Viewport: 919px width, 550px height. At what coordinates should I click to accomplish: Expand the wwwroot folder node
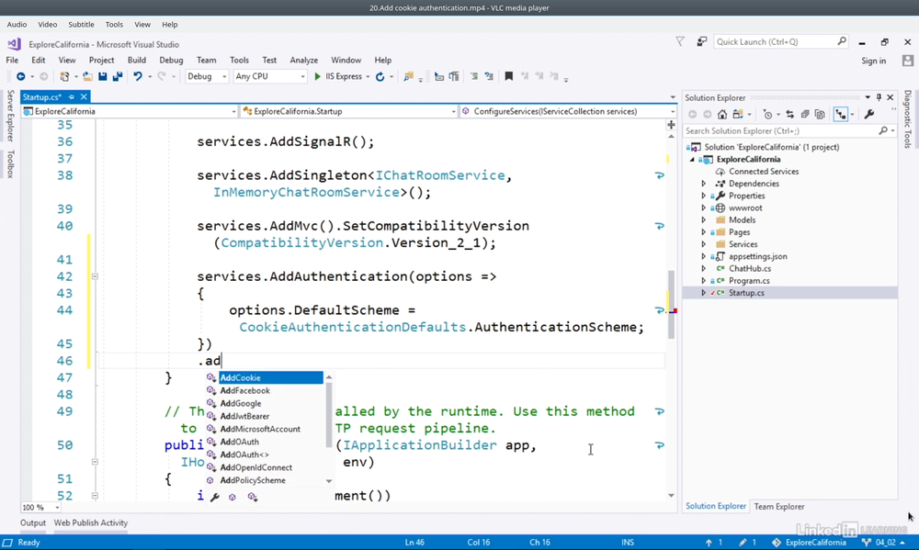pyautogui.click(x=704, y=208)
